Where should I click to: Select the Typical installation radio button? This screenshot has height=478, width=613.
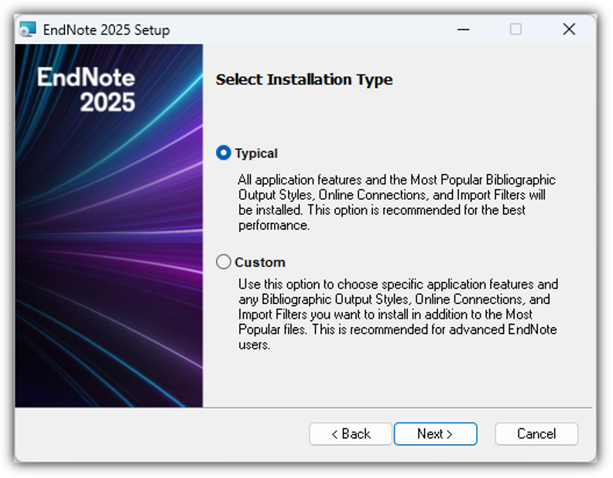click(x=223, y=152)
